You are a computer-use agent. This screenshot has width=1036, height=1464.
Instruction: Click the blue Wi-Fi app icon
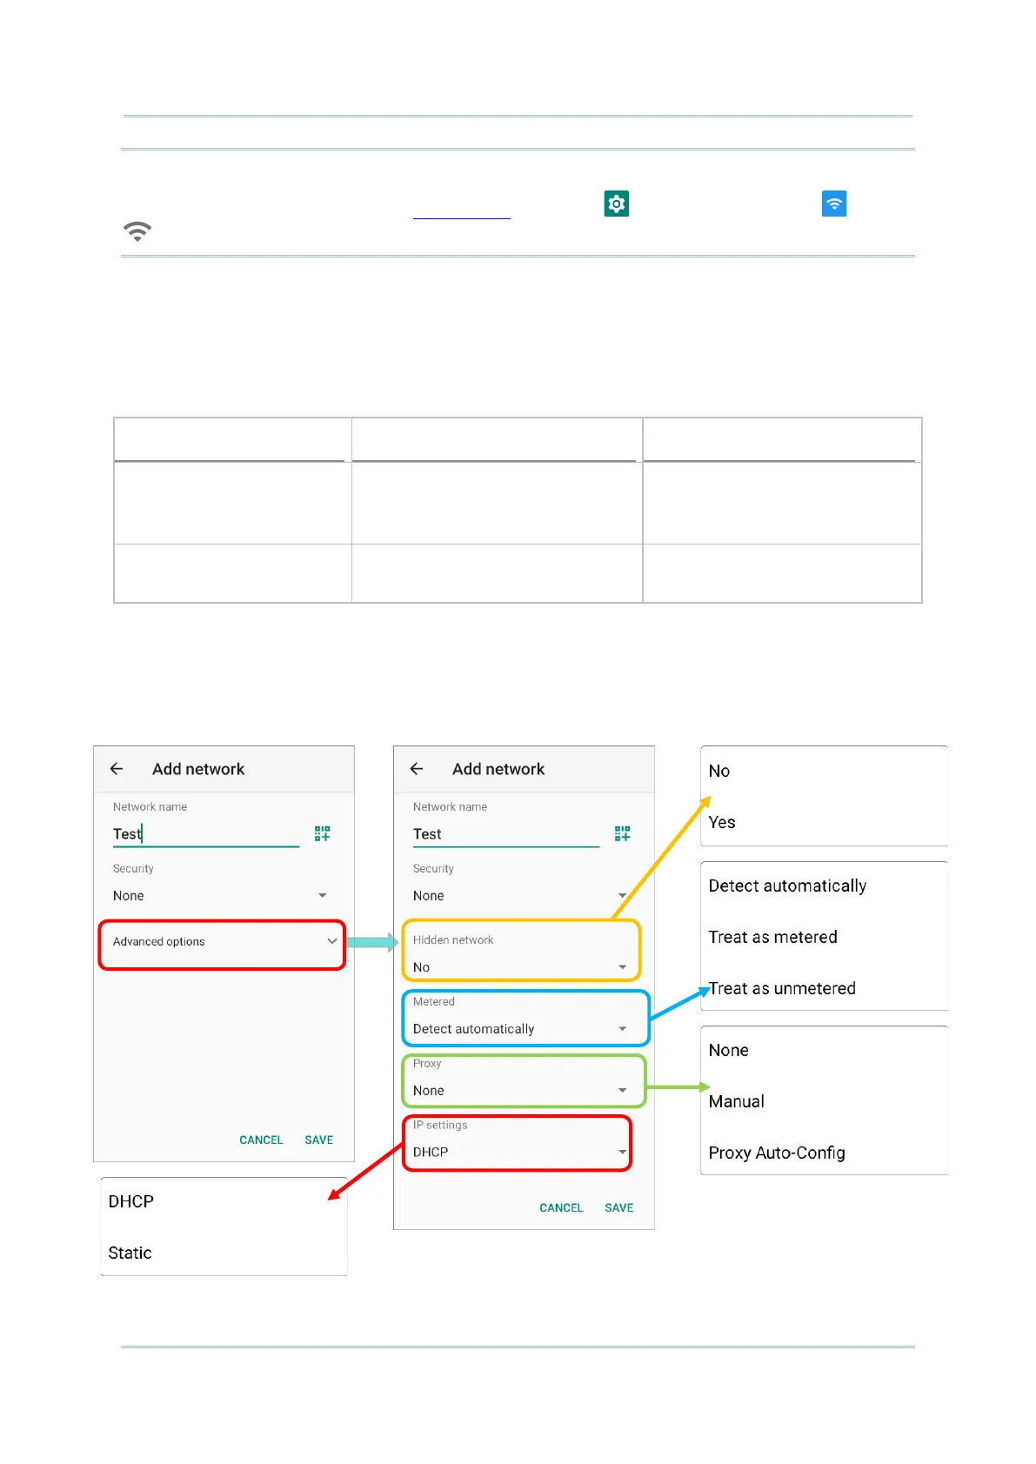click(x=834, y=204)
